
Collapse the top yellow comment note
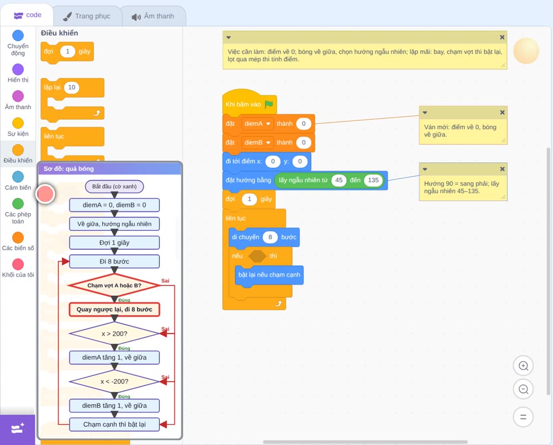pos(228,38)
